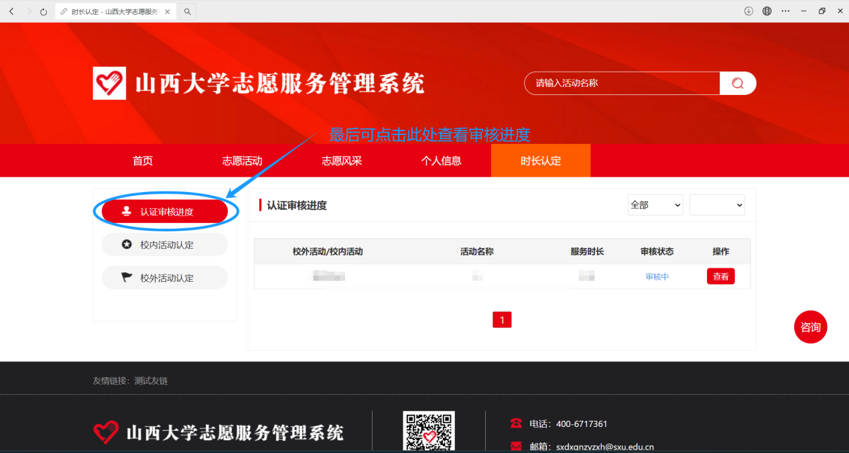Viewport: 849px width, 453px height.
Task: Open the empty filter dropdown
Action: pos(717,205)
